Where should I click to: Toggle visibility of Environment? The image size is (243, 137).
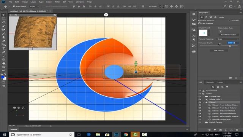click(200, 91)
